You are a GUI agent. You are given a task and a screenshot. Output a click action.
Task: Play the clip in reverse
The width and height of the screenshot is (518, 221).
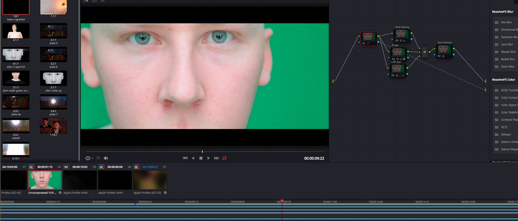193,158
